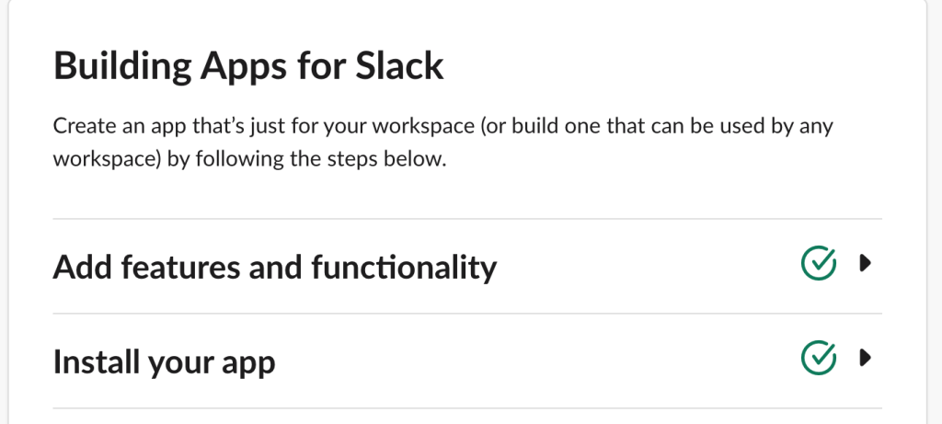Expand Install your app using its black triangle
Image resolution: width=942 pixels, height=424 pixels.
tap(865, 358)
